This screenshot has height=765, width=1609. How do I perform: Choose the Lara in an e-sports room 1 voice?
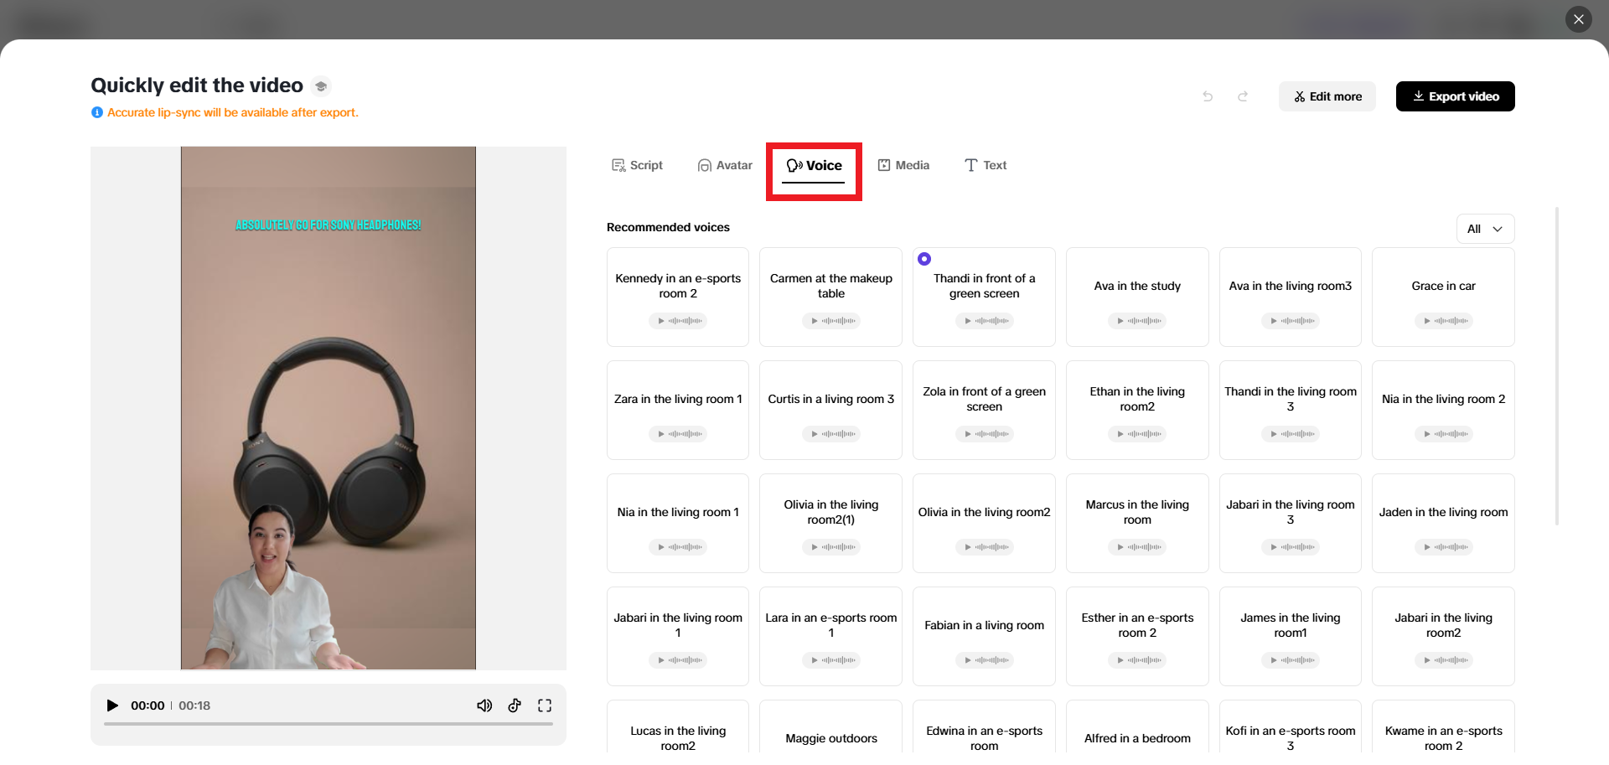tap(831, 636)
